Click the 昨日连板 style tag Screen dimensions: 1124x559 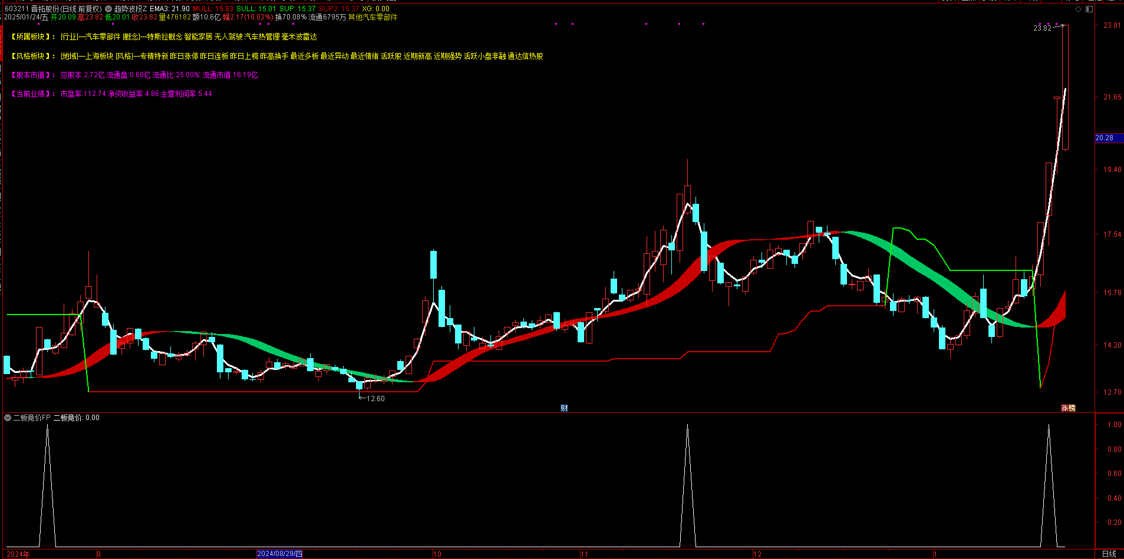[214, 56]
